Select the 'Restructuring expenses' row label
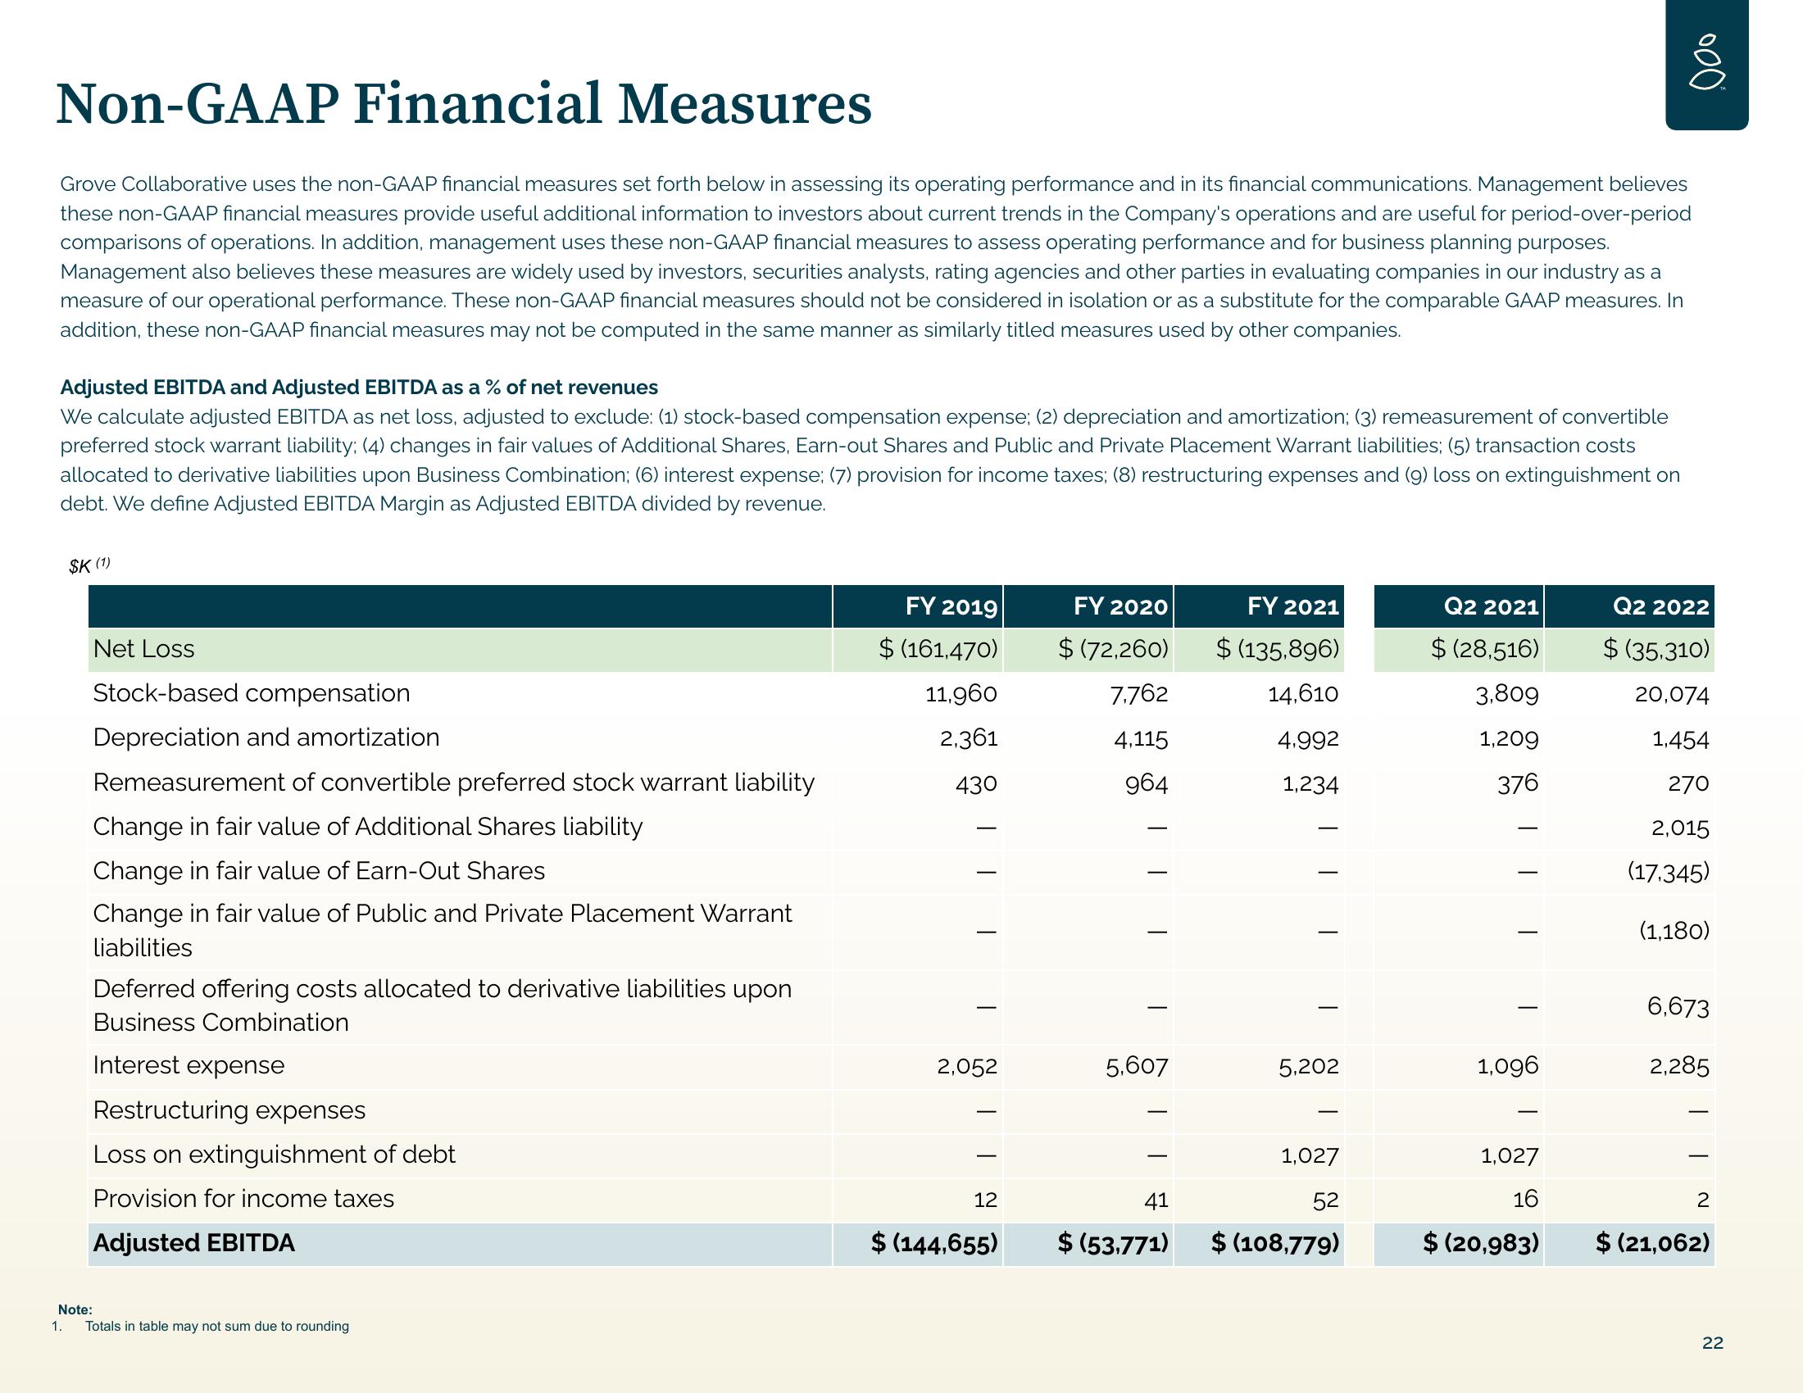This screenshot has width=1803, height=1393. 229,1111
